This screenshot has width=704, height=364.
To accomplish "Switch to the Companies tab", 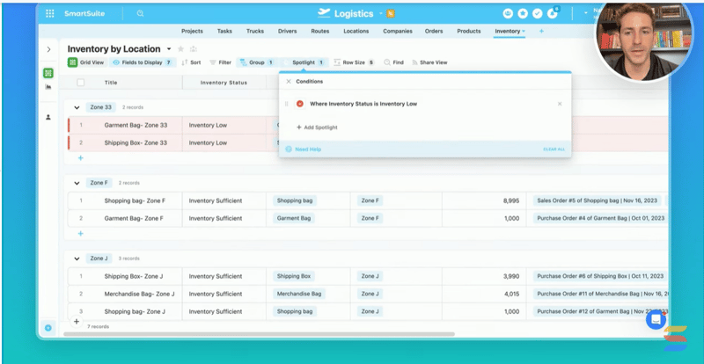I will [x=398, y=31].
